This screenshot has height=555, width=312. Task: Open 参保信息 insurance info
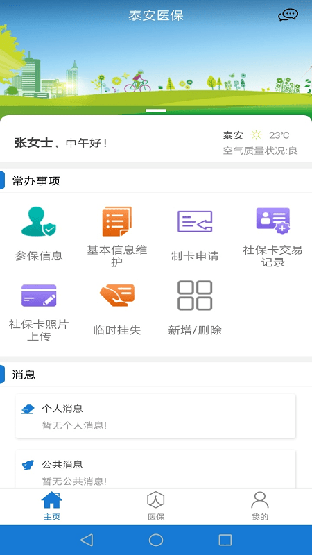pyautogui.click(x=39, y=234)
